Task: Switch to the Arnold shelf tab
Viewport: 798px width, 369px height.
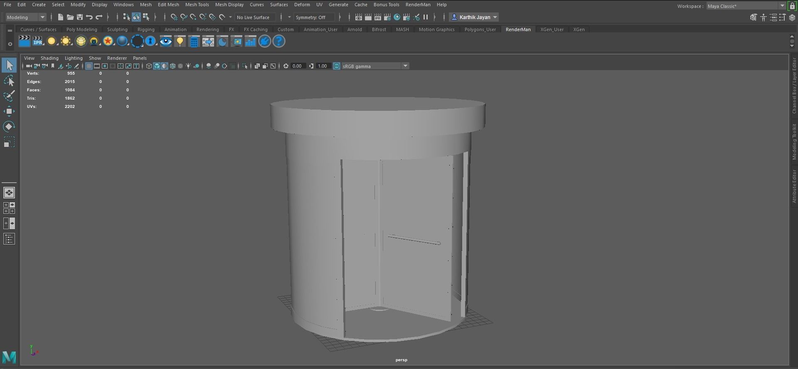Action: (355, 30)
